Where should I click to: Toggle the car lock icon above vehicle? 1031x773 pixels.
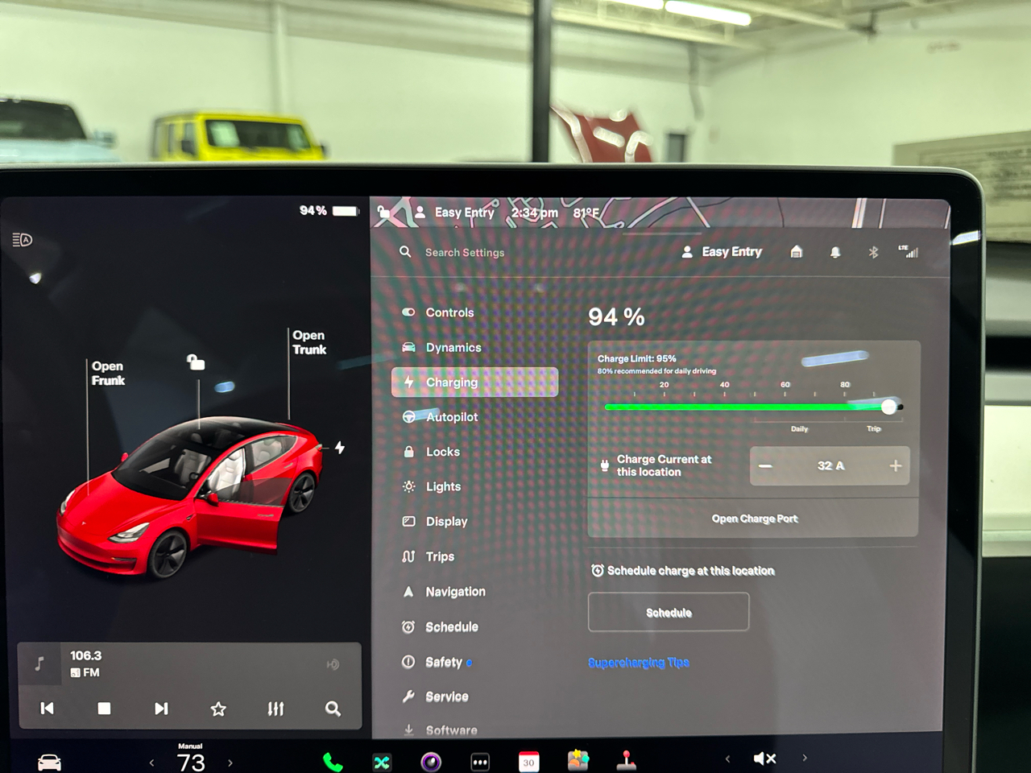coord(196,362)
